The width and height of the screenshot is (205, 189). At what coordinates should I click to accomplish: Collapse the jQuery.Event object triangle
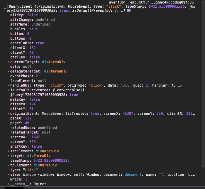pyautogui.click(x=5, y=9)
